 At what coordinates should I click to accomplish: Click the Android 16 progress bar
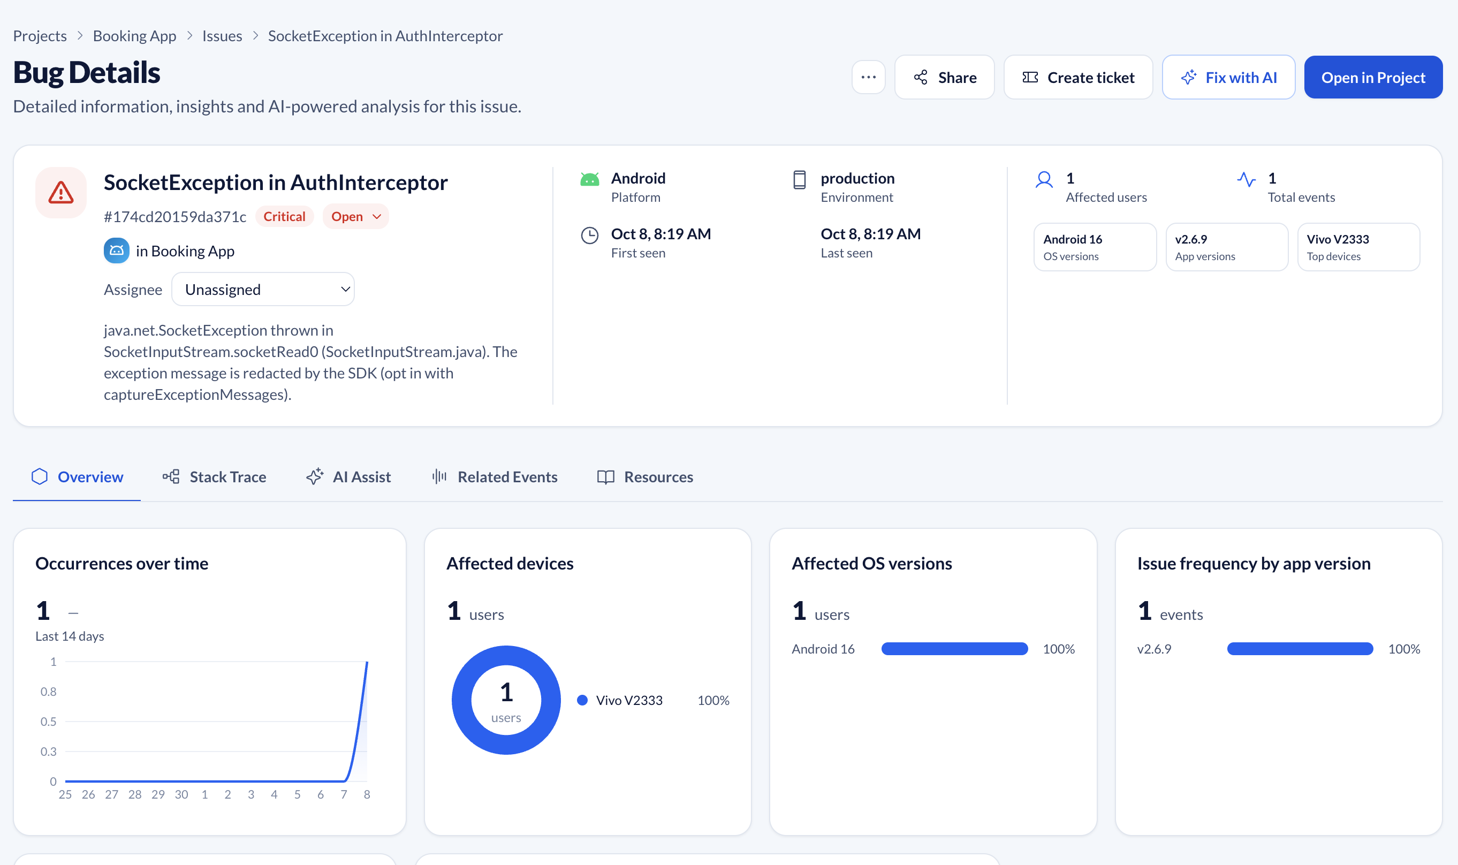[954, 649]
